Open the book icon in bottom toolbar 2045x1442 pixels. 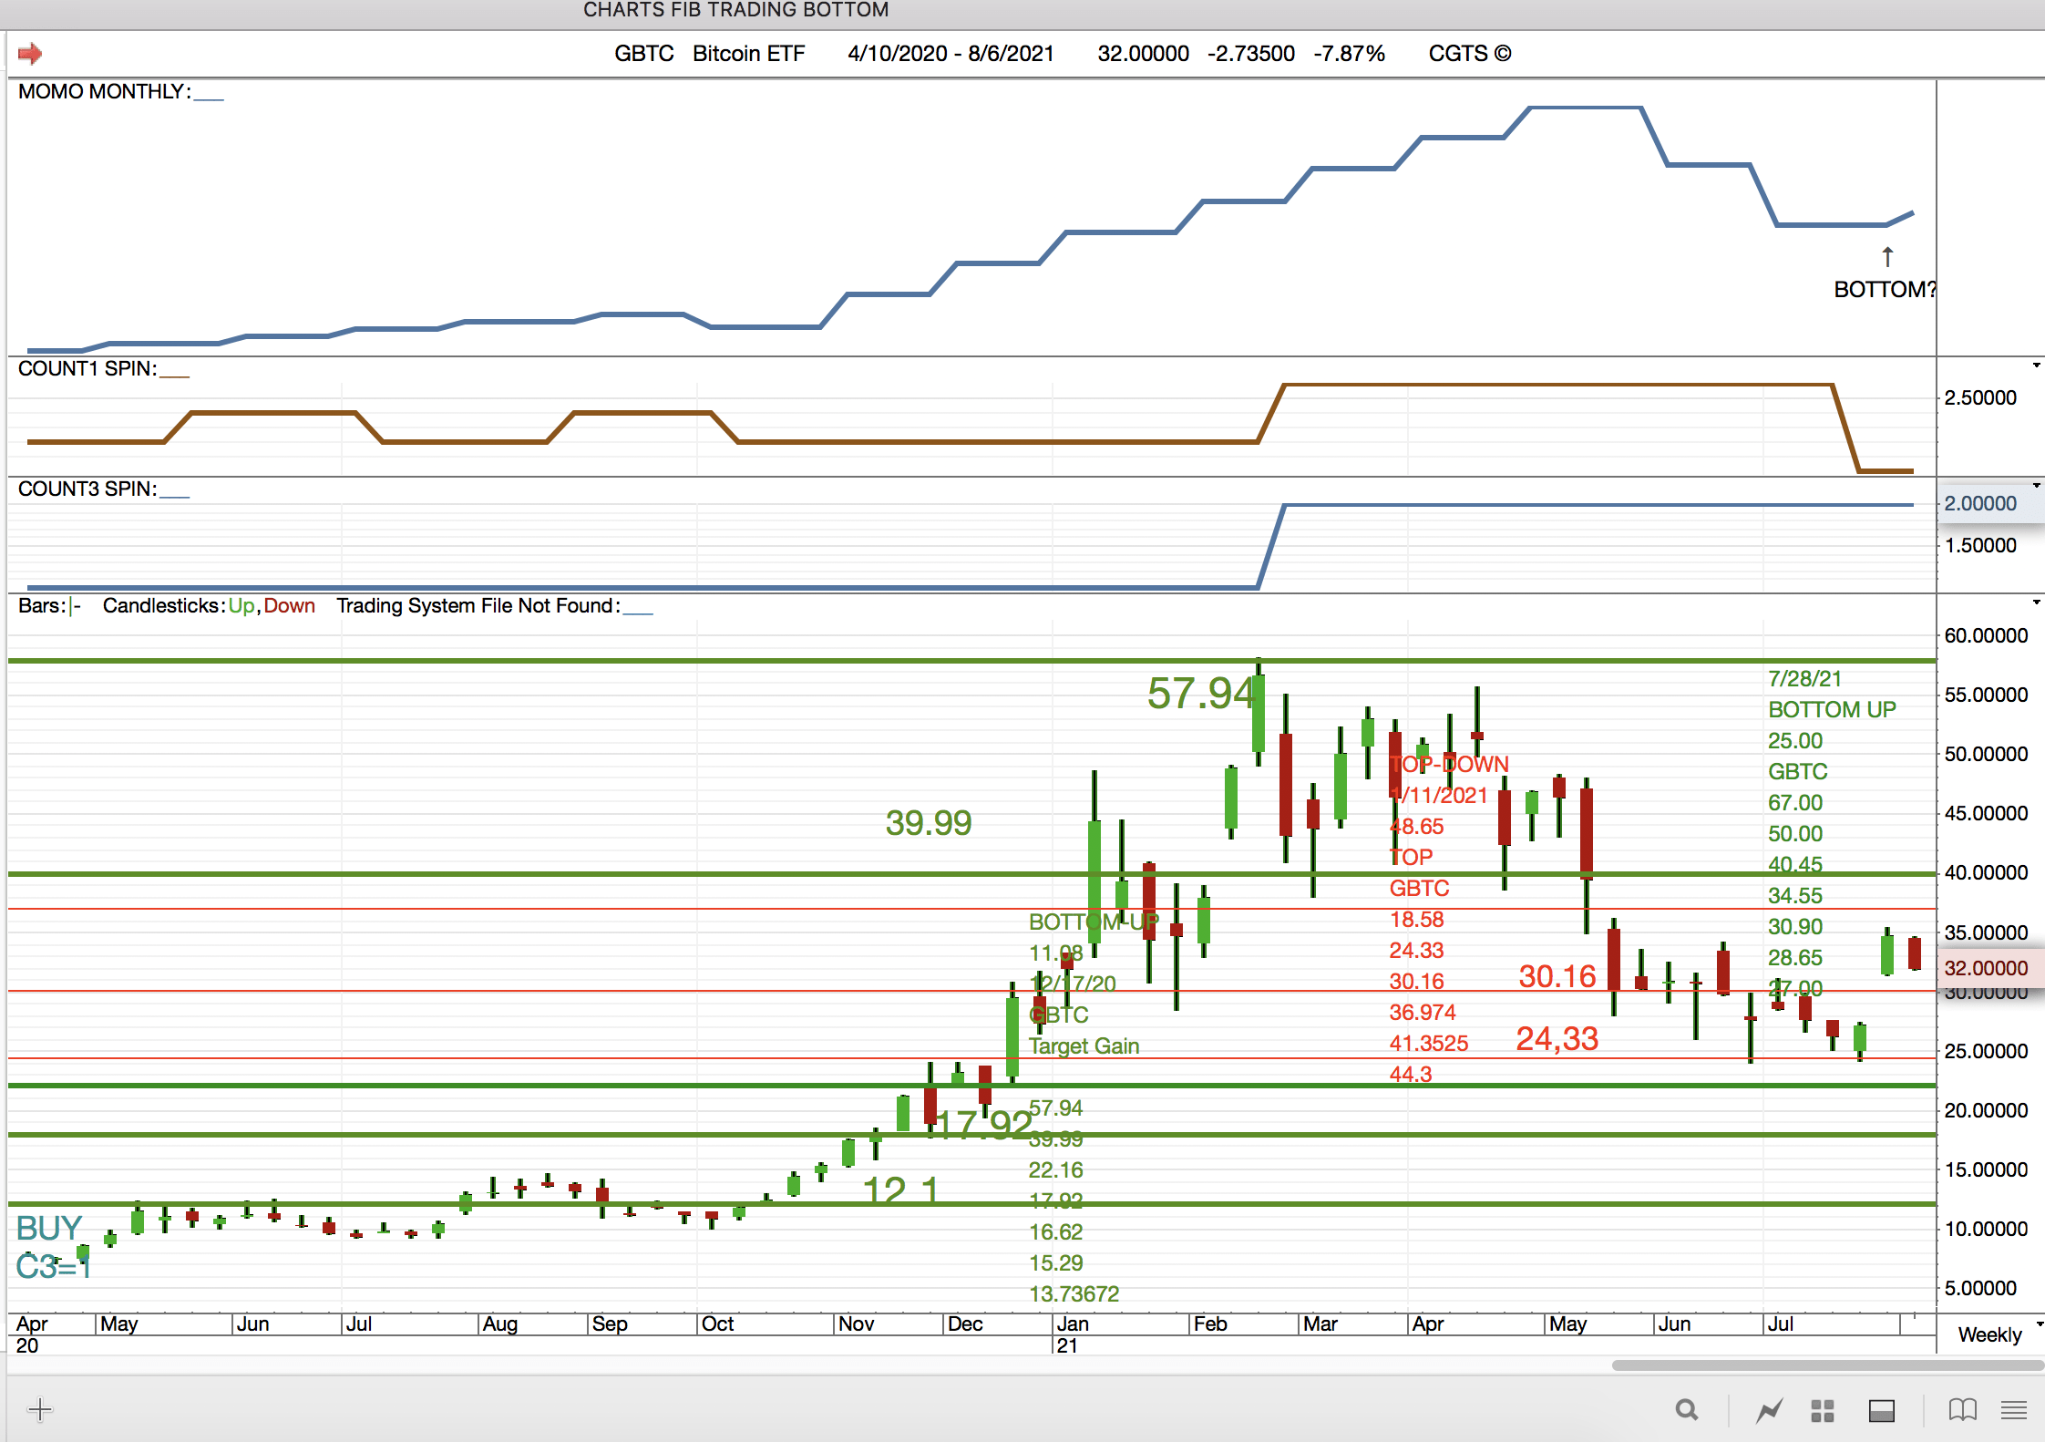[1962, 1410]
